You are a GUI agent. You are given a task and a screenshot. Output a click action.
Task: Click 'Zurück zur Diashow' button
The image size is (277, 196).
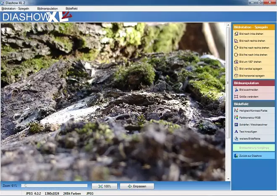click(254, 156)
